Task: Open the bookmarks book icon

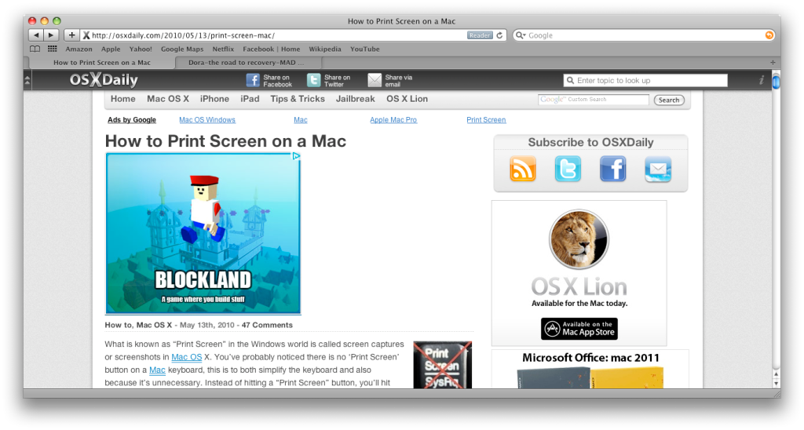Action: pos(35,49)
